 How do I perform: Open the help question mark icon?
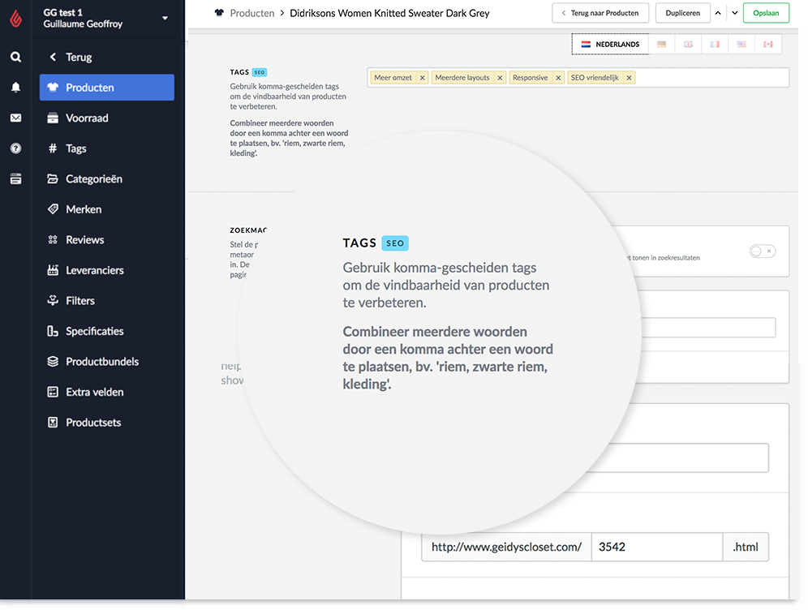[16, 148]
